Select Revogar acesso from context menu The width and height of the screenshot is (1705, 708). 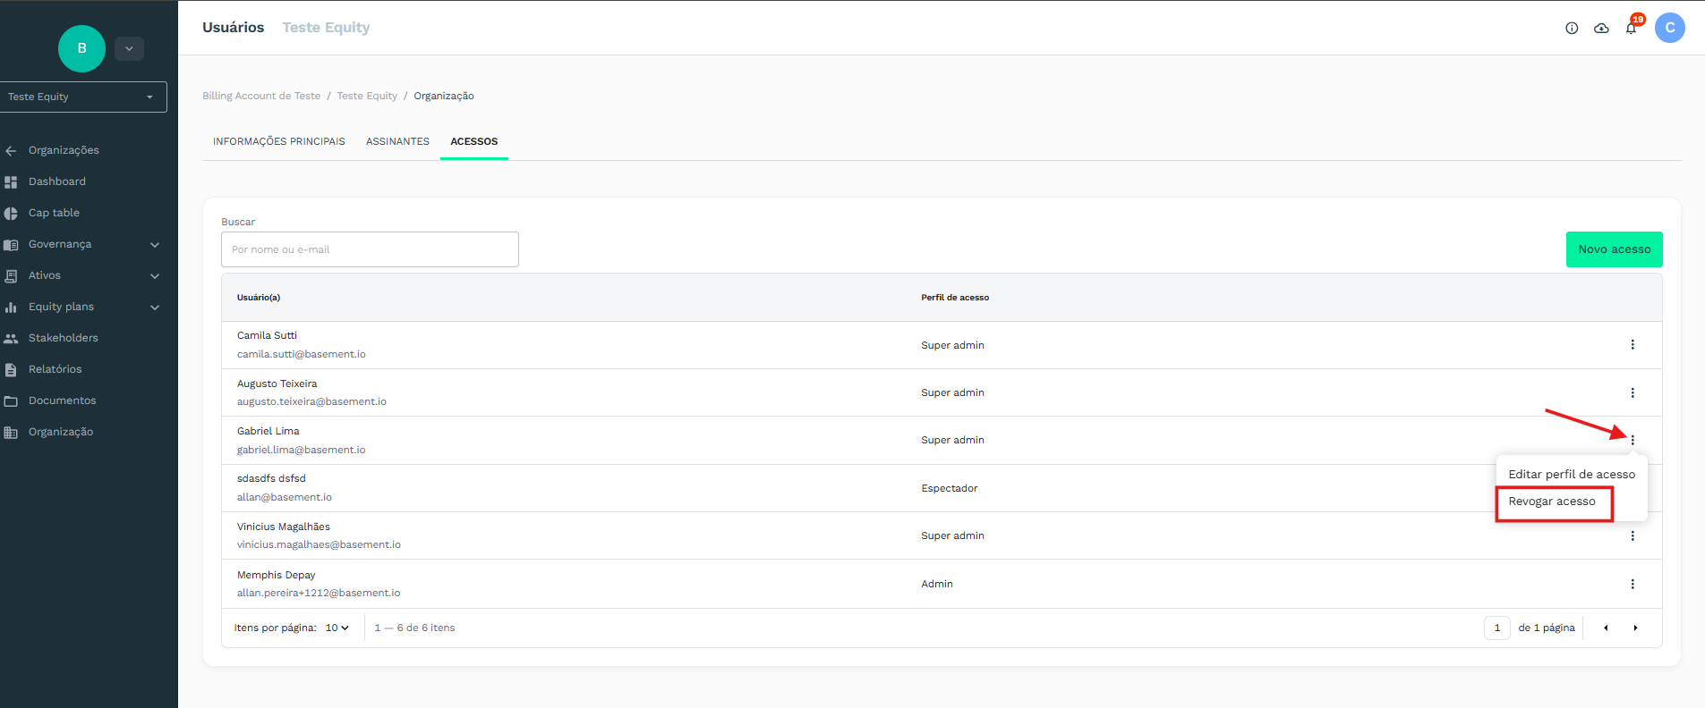tap(1552, 501)
